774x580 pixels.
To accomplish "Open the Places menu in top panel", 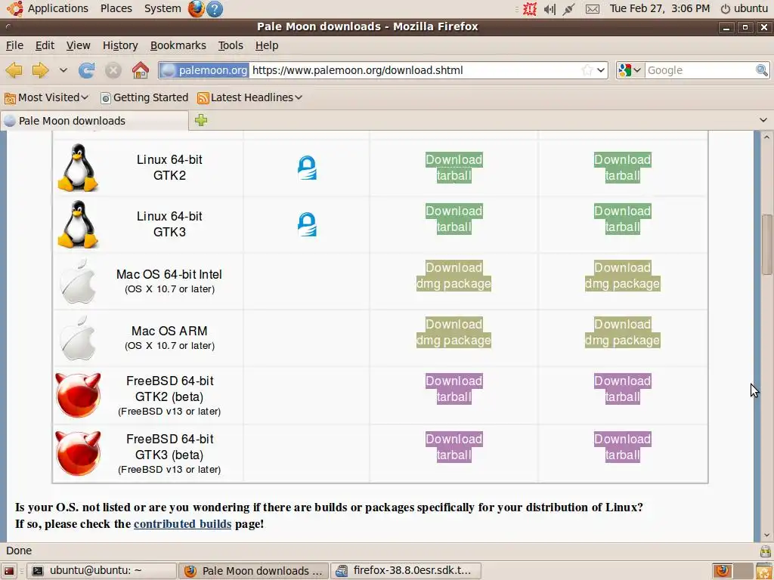I will (x=116, y=8).
